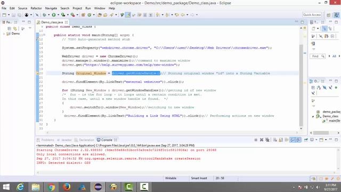Open the New file dropdown arrow
341x192 pixels.
click(x=9, y=15)
